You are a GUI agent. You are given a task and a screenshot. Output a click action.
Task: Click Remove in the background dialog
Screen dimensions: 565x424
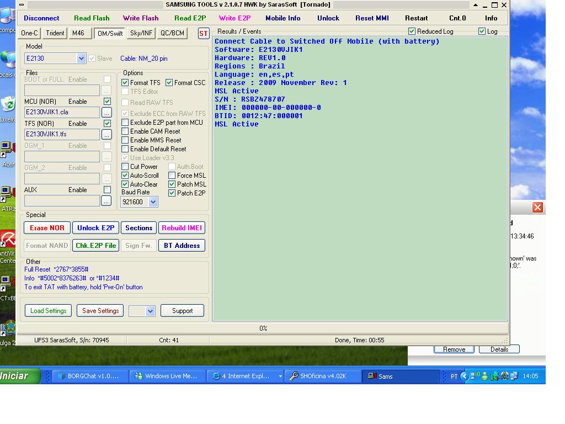(454, 349)
